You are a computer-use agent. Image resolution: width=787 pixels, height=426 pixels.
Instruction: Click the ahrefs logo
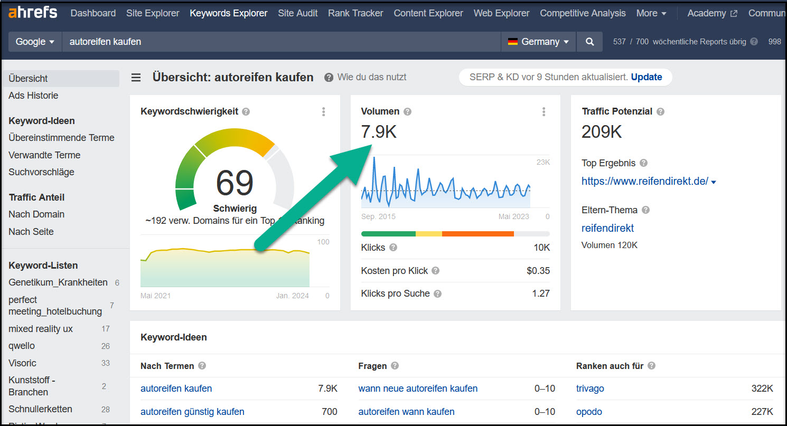coord(33,13)
